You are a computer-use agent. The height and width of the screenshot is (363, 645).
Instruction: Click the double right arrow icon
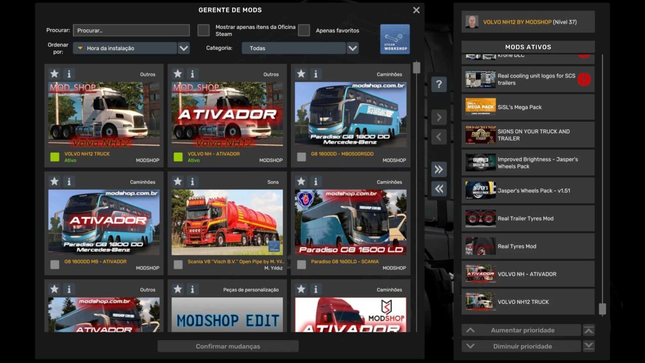(439, 169)
